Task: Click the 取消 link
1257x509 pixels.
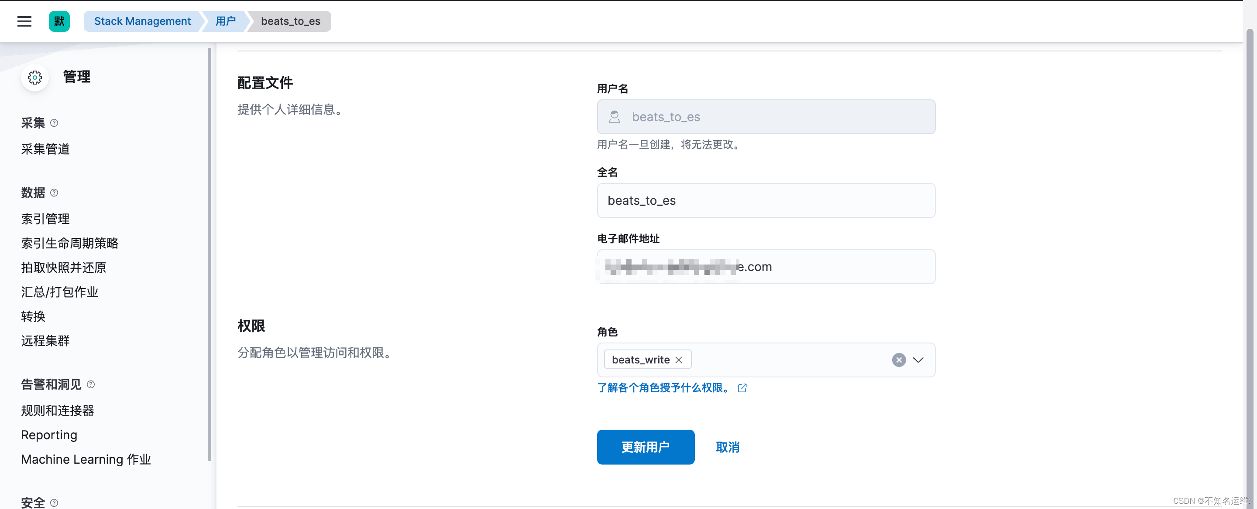Action: pos(727,447)
